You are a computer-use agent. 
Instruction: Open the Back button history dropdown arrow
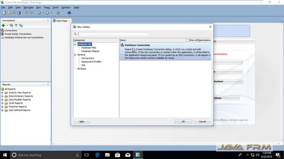[43, 13]
